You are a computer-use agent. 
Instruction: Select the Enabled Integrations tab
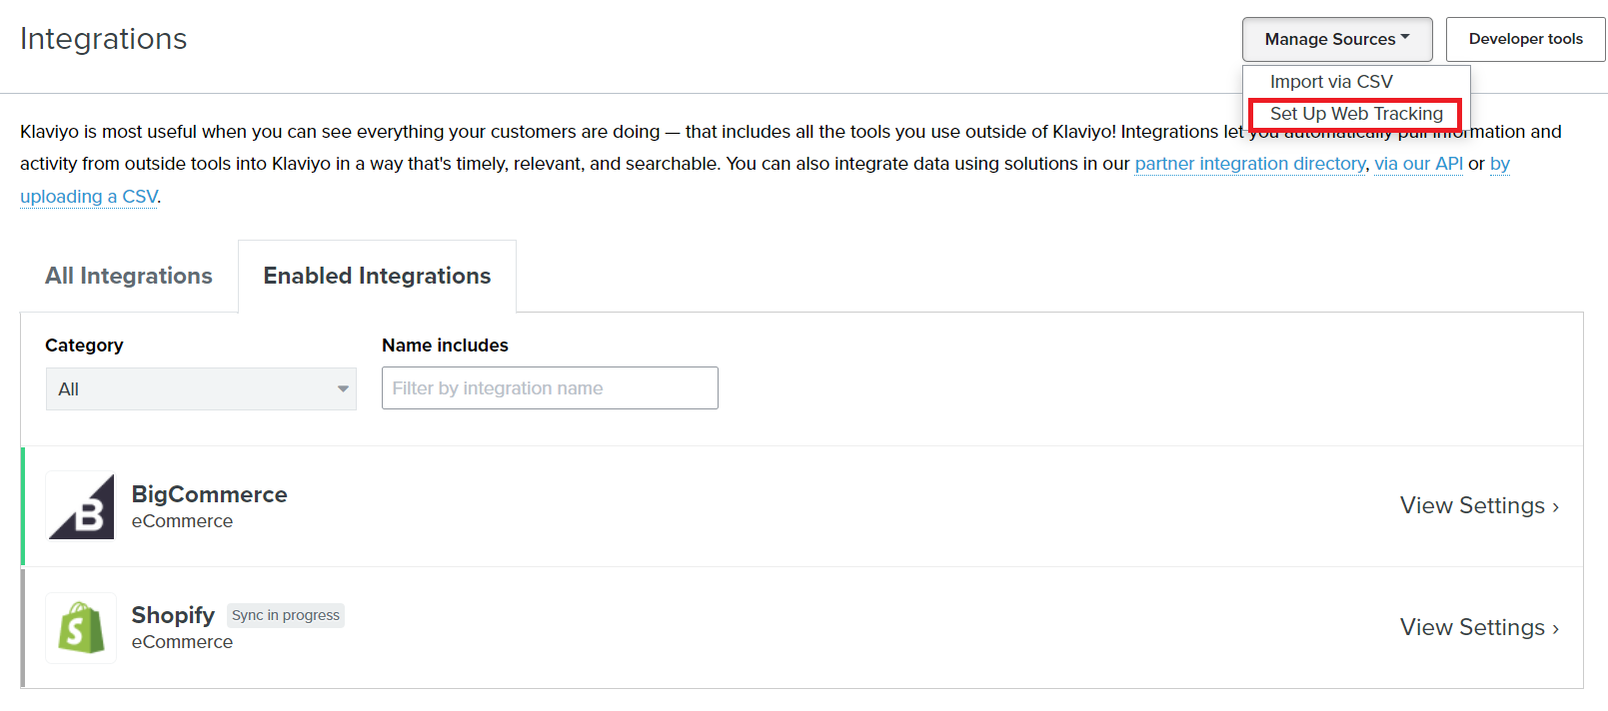tap(377, 276)
